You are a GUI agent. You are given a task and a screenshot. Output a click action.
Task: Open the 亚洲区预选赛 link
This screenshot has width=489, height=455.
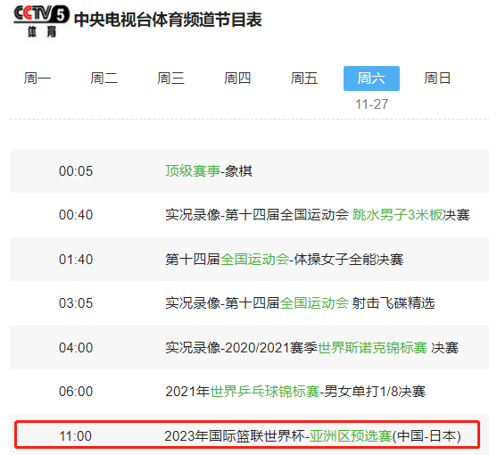pyautogui.click(x=351, y=436)
